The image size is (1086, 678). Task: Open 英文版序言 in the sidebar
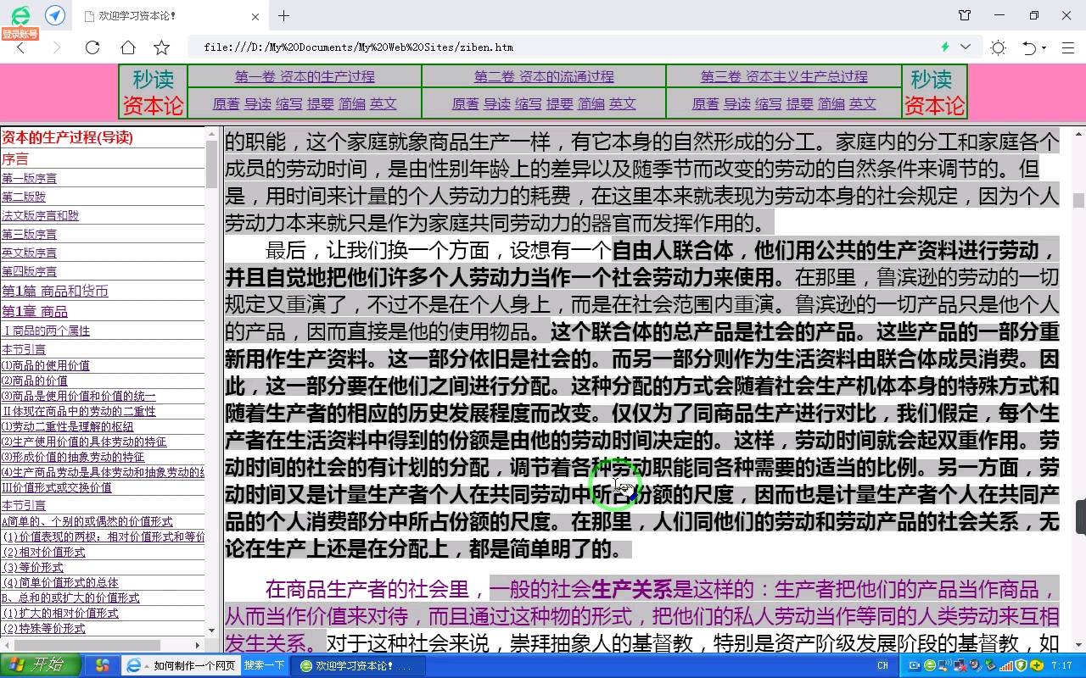[30, 253]
